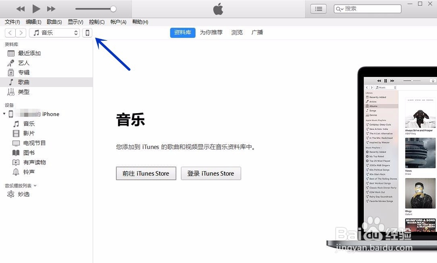Open 铃声 (Ringtones) in the device section

pyautogui.click(x=29, y=172)
